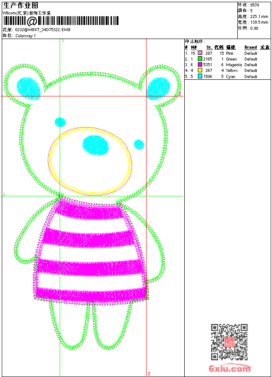Viewport: 272px width, 377px height.
Task: Select the Green color swatch in the stop sequence
Action: 200,59
